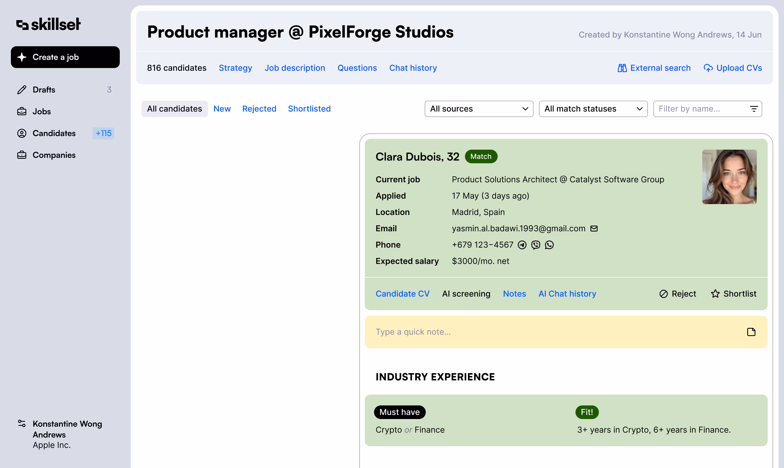Click the Product manager @ PixelForge Studios title

point(300,32)
